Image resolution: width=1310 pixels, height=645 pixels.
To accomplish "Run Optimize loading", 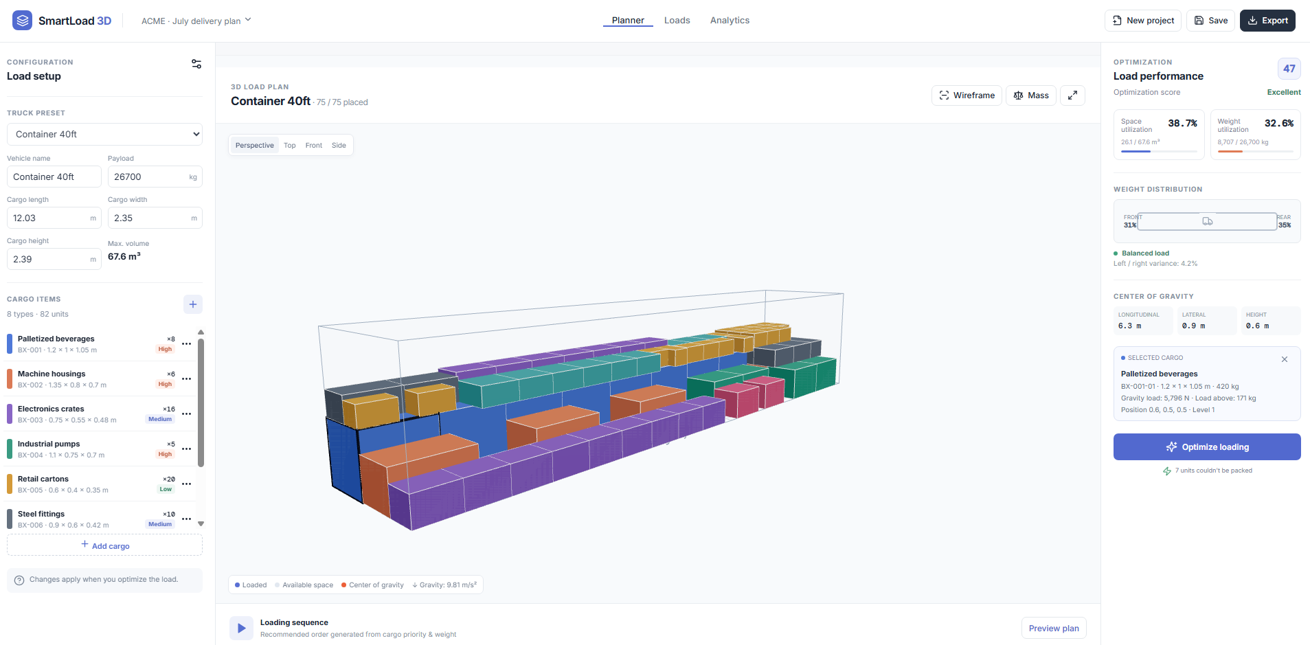I will tap(1207, 447).
